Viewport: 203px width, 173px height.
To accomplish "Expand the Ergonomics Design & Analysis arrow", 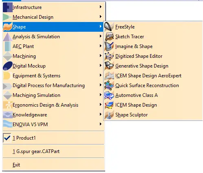I will pos(101,105).
